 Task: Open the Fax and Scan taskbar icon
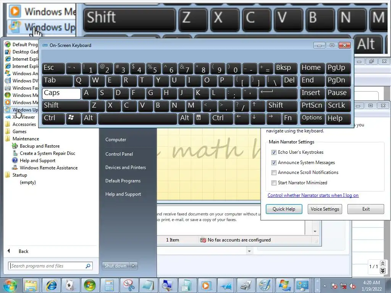(245, 285)
